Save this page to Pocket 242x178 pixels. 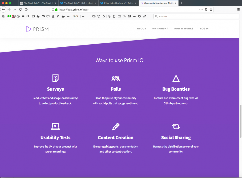[206, 9]
